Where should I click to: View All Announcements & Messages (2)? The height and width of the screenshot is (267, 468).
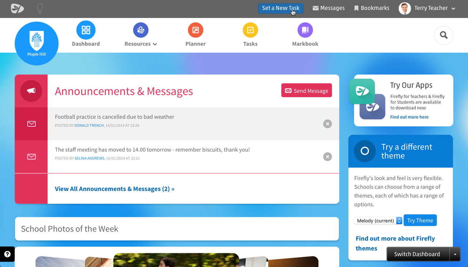click(114, 189)
